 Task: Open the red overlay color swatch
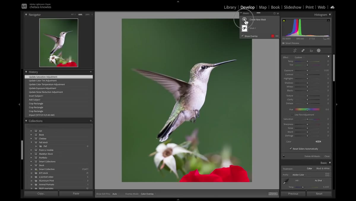click(273, 36)
